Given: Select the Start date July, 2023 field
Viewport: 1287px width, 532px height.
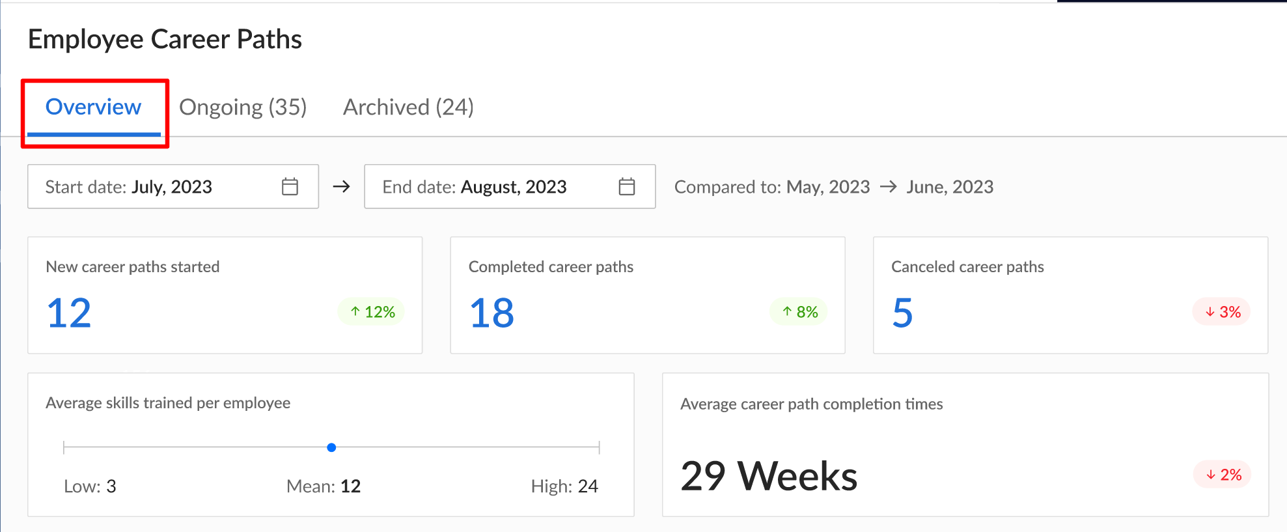Looking at the screenshot, I should coord(173,187).
